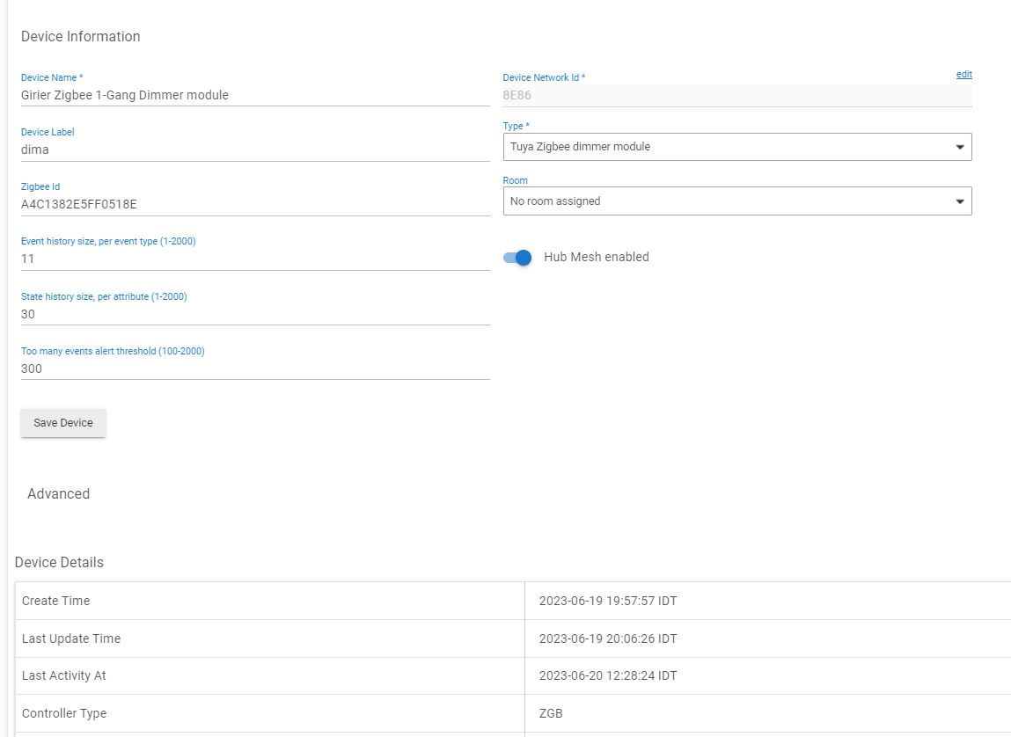Image resolution: width=1011 pixels, height=737 pixels.
Task: Expand the Advanced section
Action: coord(58,494)
